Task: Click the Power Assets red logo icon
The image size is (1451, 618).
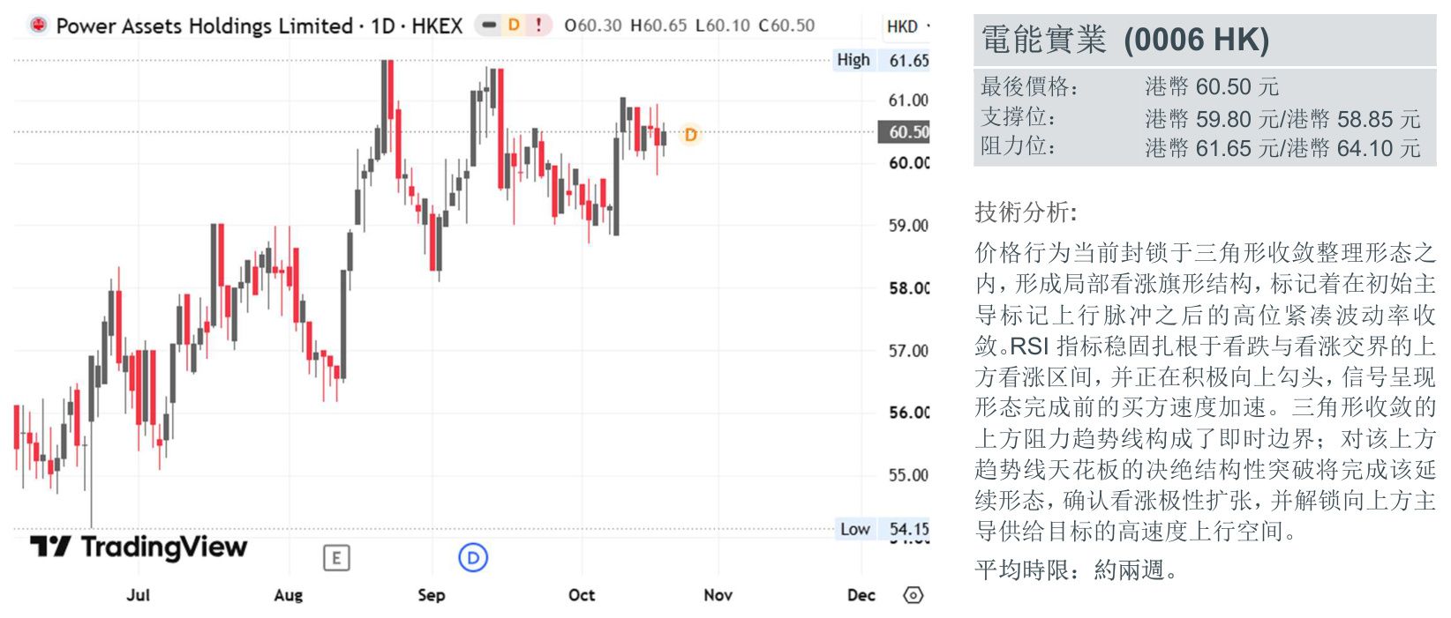Action: click(38, 25)
